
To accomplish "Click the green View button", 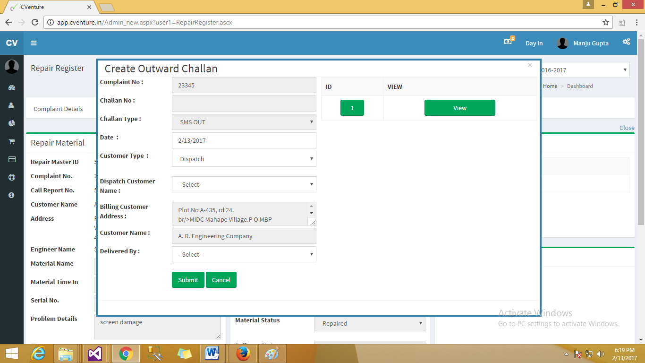I will coord(460,108).
